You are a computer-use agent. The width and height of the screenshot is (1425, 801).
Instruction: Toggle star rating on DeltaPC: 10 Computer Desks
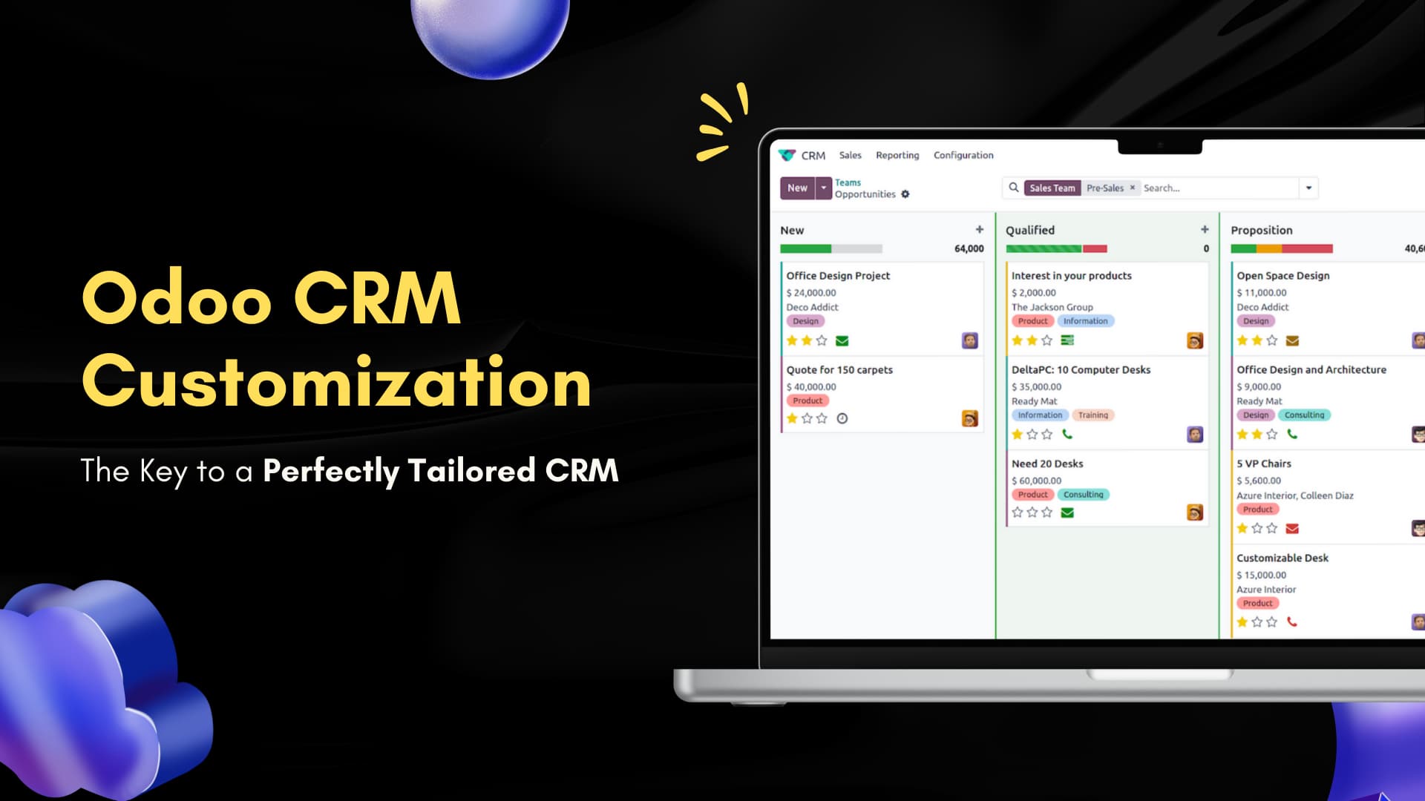[x=1018, y=433]
